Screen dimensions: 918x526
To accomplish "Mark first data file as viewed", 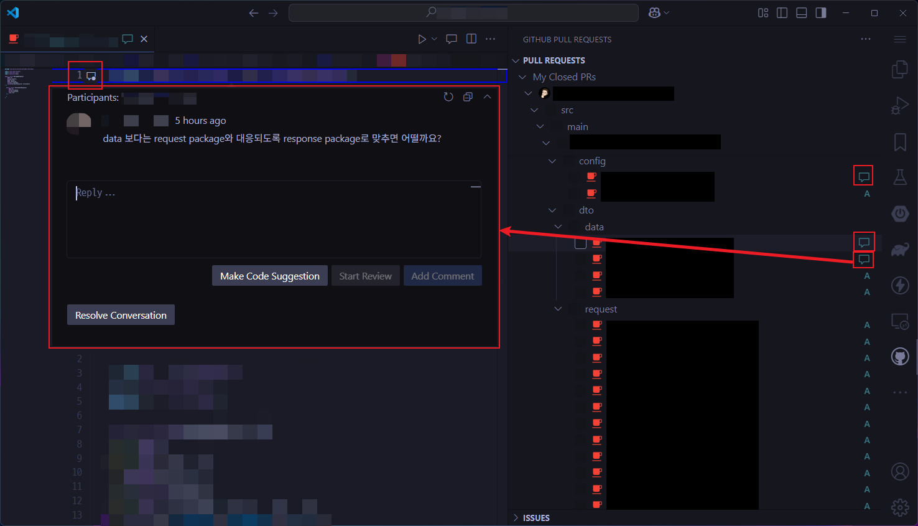I will 580,243.
